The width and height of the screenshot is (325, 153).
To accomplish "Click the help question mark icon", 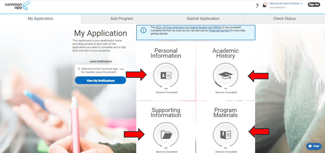I will click(x=257, y=6).
